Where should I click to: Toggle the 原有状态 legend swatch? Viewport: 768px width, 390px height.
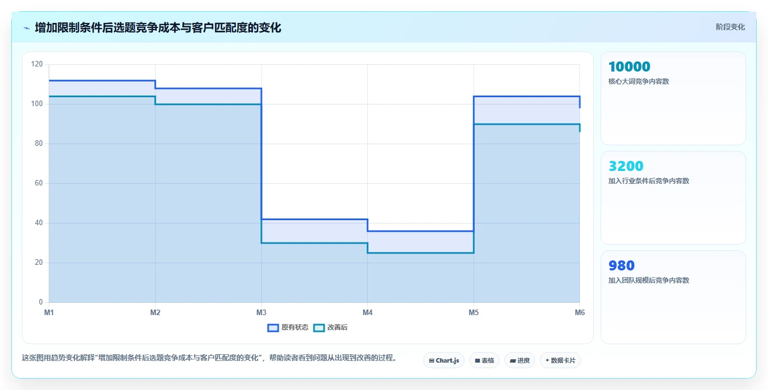pyautogui.click(x=273, y=327)
